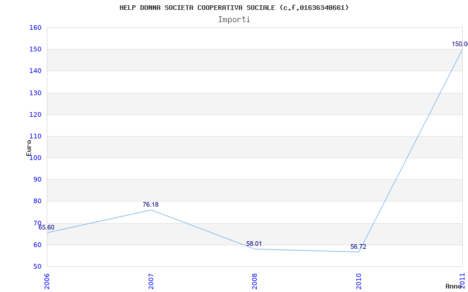Click the 160 y-axis tick label
The height and width of the screenshot is (292, 468).
[x=35, y=27]
